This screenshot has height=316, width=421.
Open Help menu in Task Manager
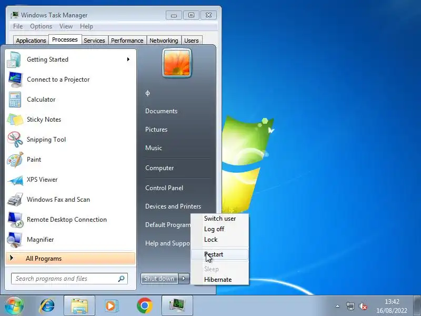[x=86, y=26]
